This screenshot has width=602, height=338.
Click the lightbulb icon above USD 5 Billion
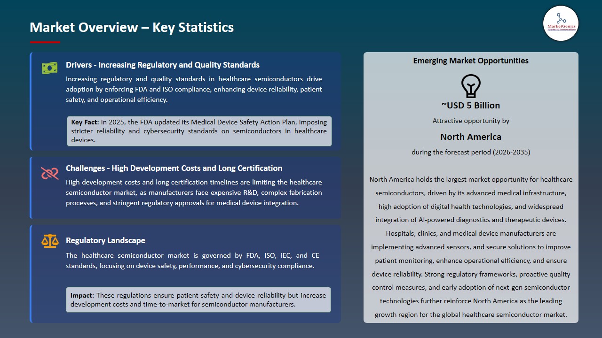click(x=470, y=87)
